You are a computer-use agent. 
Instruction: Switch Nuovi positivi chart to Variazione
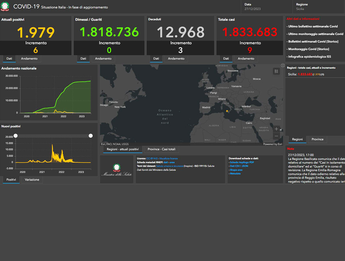coord(32,180)
